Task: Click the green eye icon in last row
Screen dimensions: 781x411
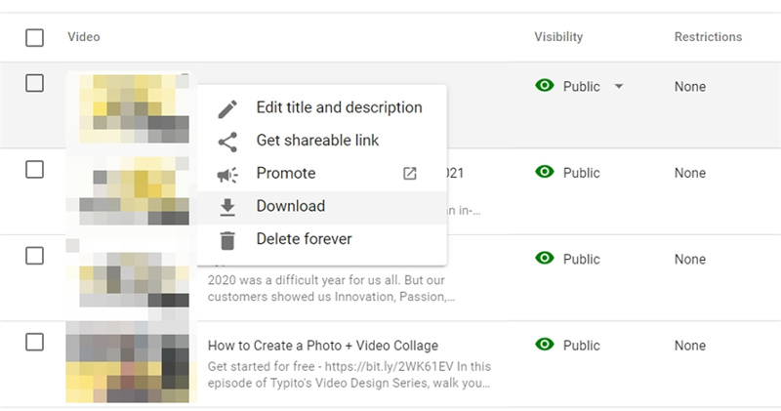Action: pyautogui.click(x=545, y=345)
